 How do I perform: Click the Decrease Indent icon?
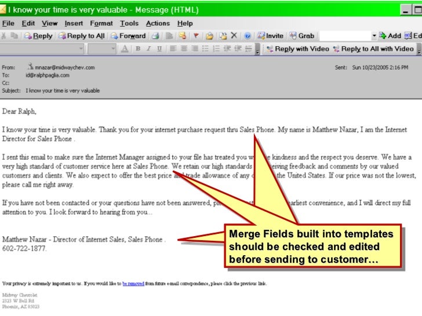(227, 49)
